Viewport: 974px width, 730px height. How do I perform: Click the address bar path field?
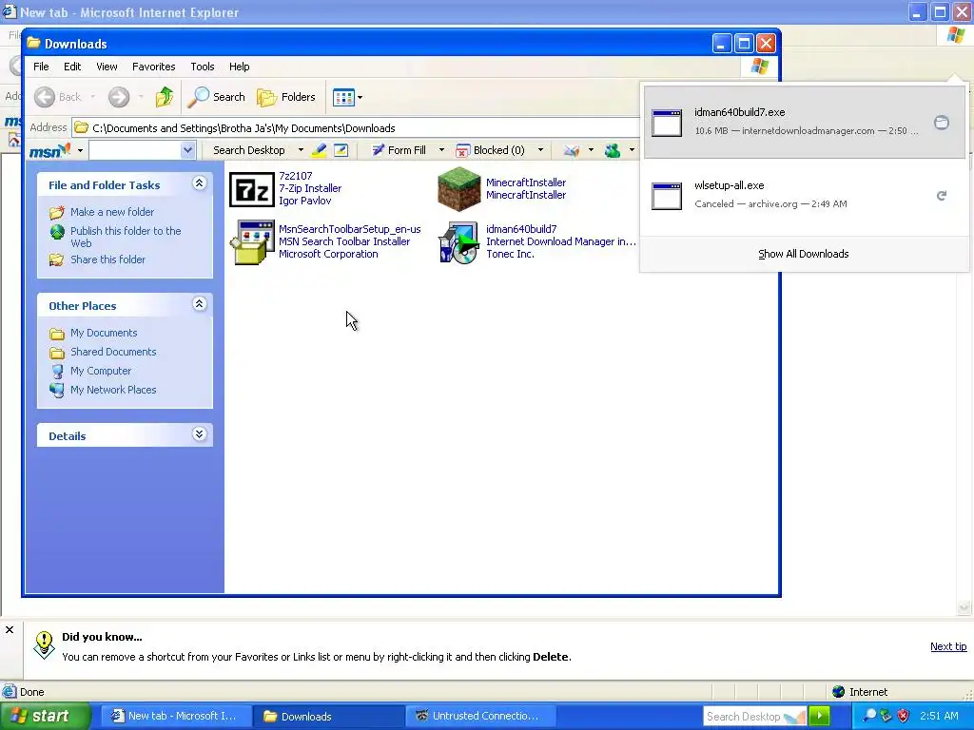[356, 128]
